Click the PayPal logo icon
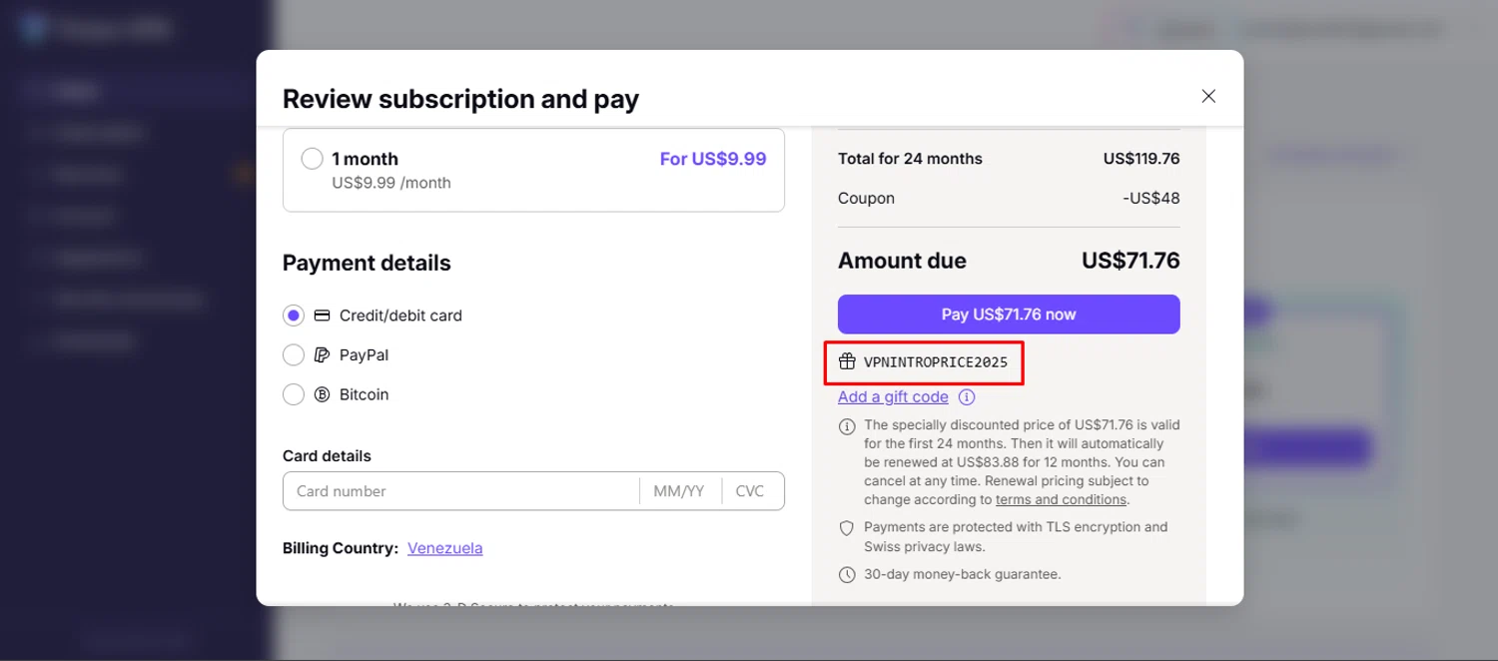The image size is (1498, 661). pyautogui.click(x=322, y=355)
